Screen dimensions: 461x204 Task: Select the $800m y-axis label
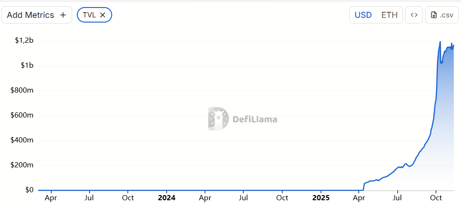pos(22,91)
